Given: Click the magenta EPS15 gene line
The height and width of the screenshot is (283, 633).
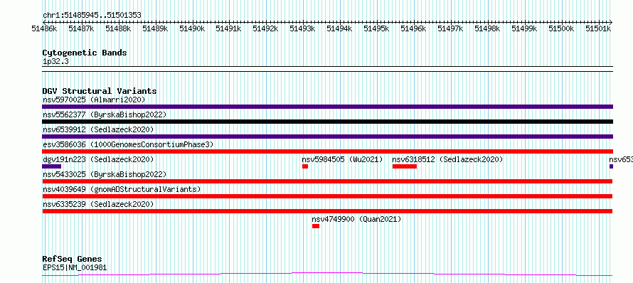Looking at the screenshot, I should (327, 274).
